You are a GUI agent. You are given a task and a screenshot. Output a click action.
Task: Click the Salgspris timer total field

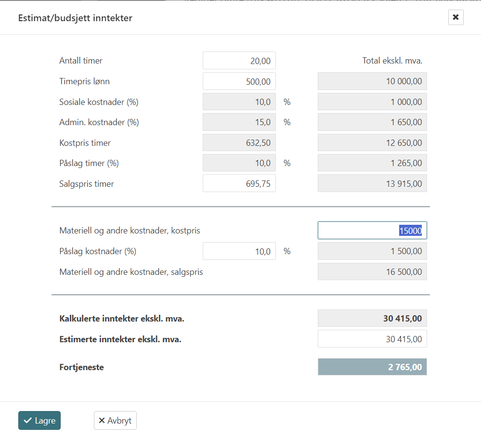tap(372, 183)
